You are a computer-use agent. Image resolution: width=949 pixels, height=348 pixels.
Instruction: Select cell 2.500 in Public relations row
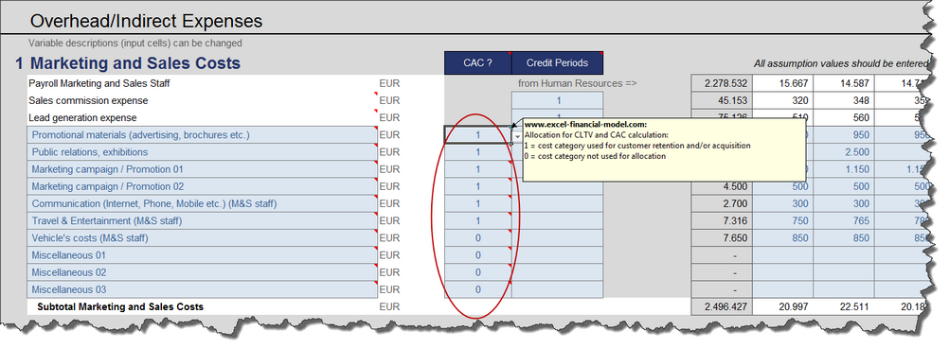844,152
